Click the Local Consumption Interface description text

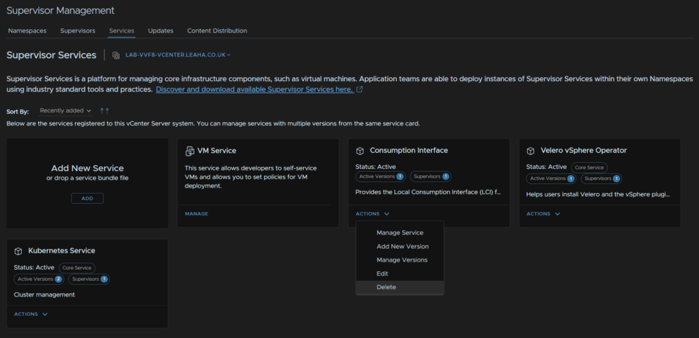point(429,193)
